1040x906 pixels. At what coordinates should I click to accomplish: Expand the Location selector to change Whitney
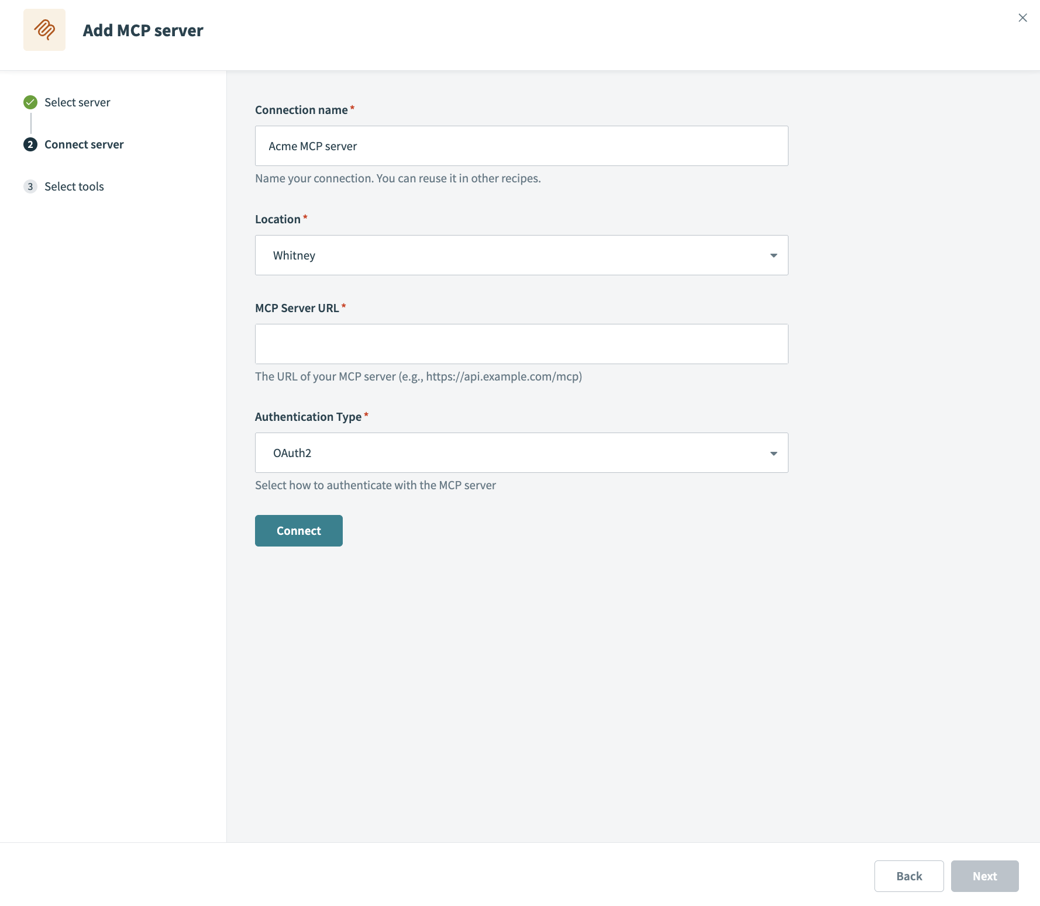(521, 255)
